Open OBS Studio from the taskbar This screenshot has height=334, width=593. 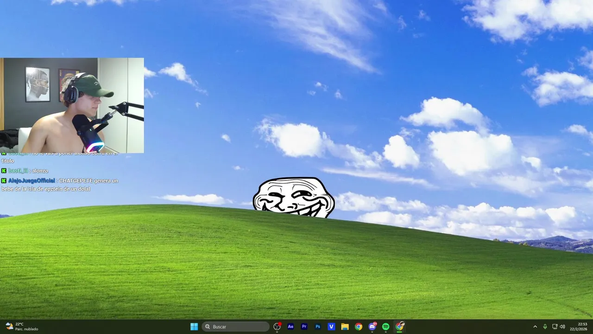(277, 327)
